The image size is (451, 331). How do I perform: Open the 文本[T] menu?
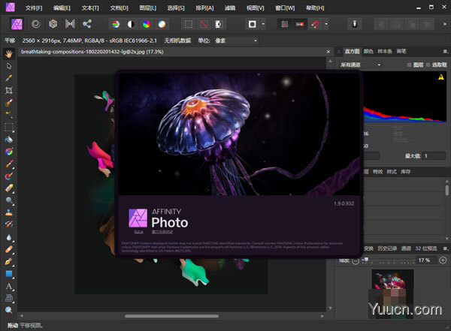click(x=90, y=8)
